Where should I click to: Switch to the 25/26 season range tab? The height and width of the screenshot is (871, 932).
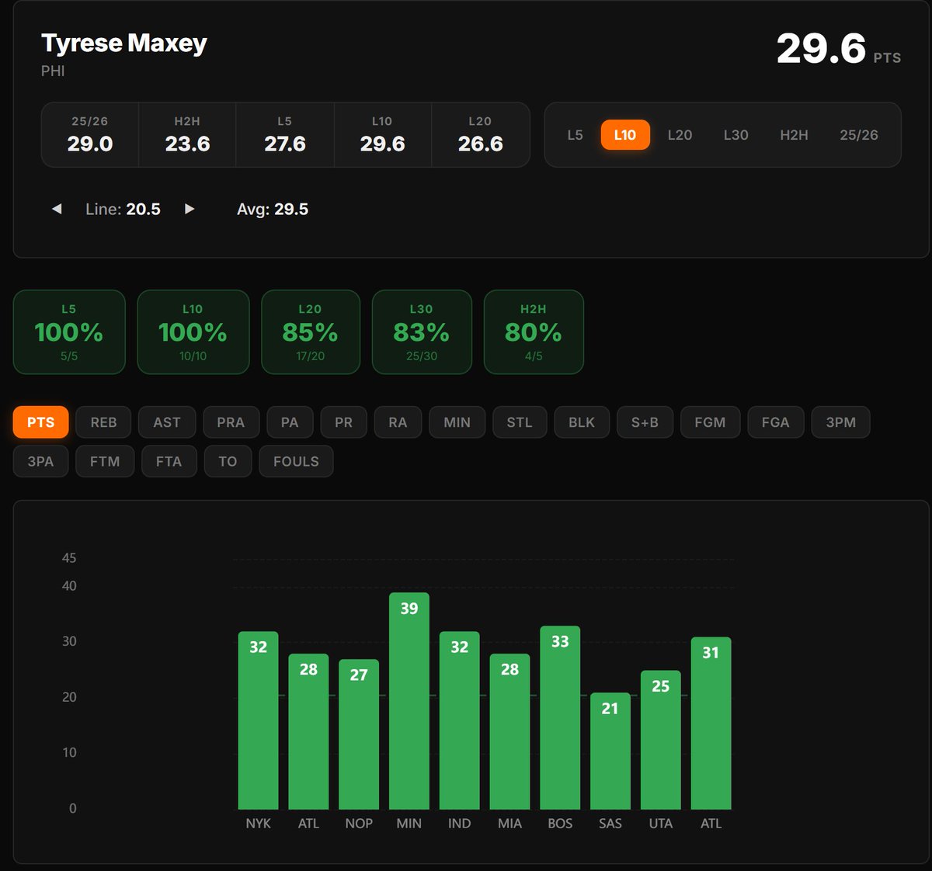(858, 135)
